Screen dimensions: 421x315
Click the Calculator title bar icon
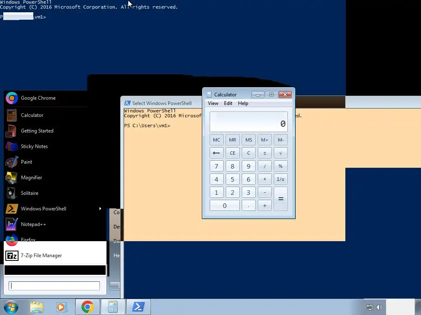(209, 94)
